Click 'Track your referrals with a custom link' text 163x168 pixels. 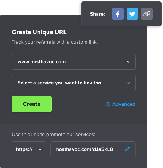(55, 42)
